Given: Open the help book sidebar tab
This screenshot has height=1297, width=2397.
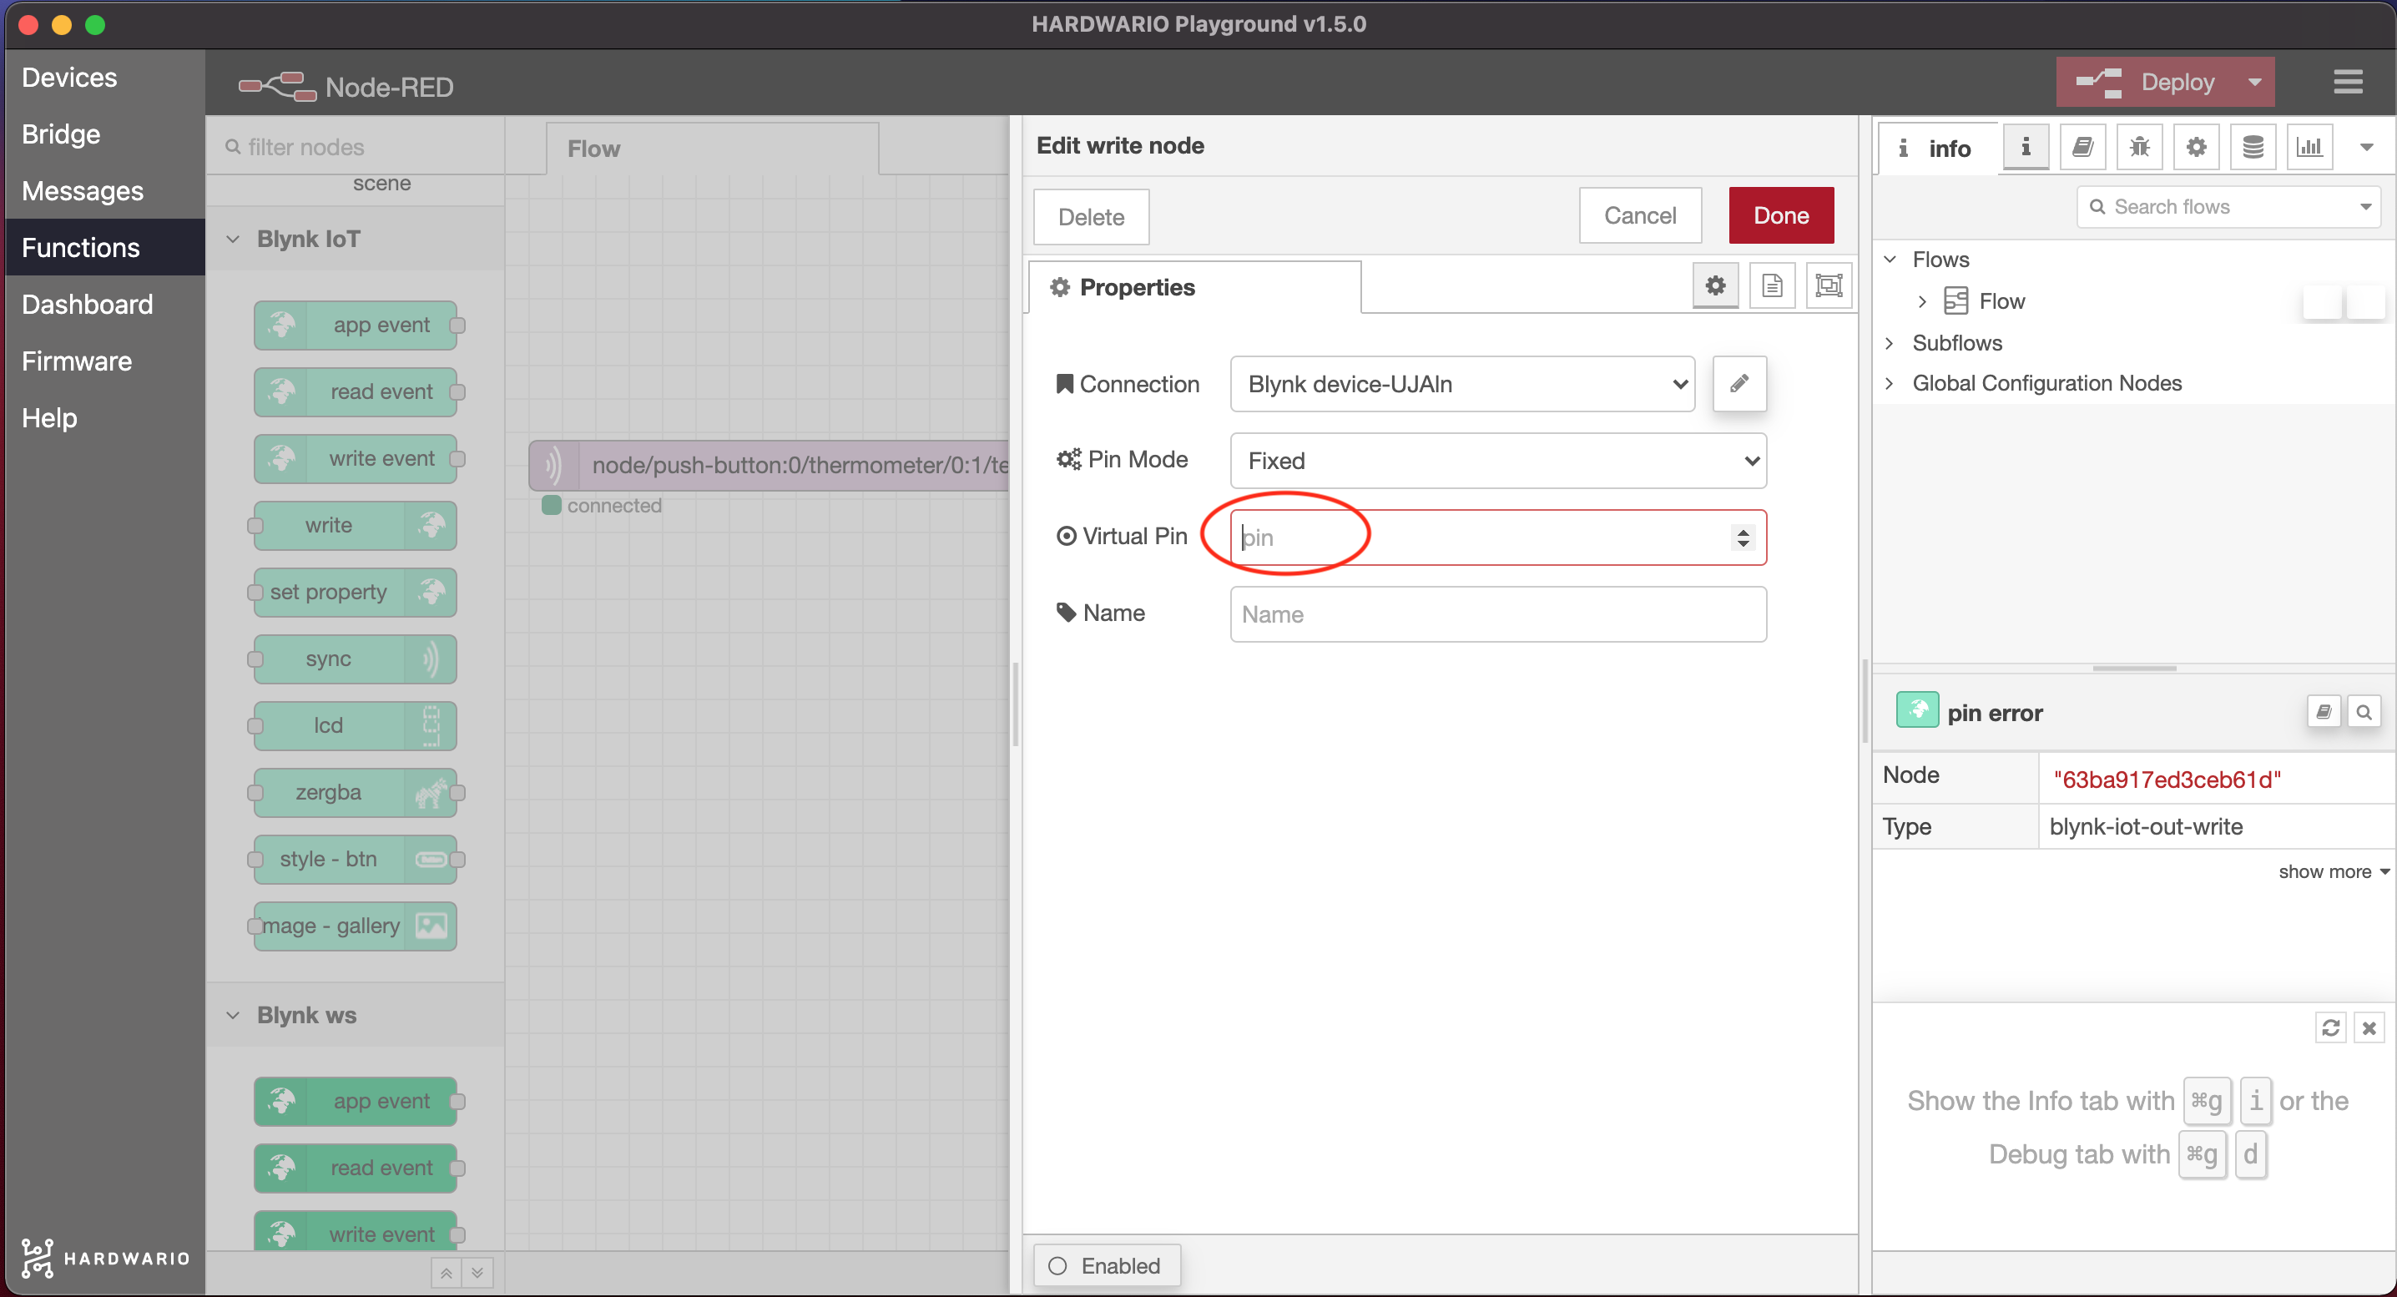Looking at the screenshot, I should pos(2082,147).
